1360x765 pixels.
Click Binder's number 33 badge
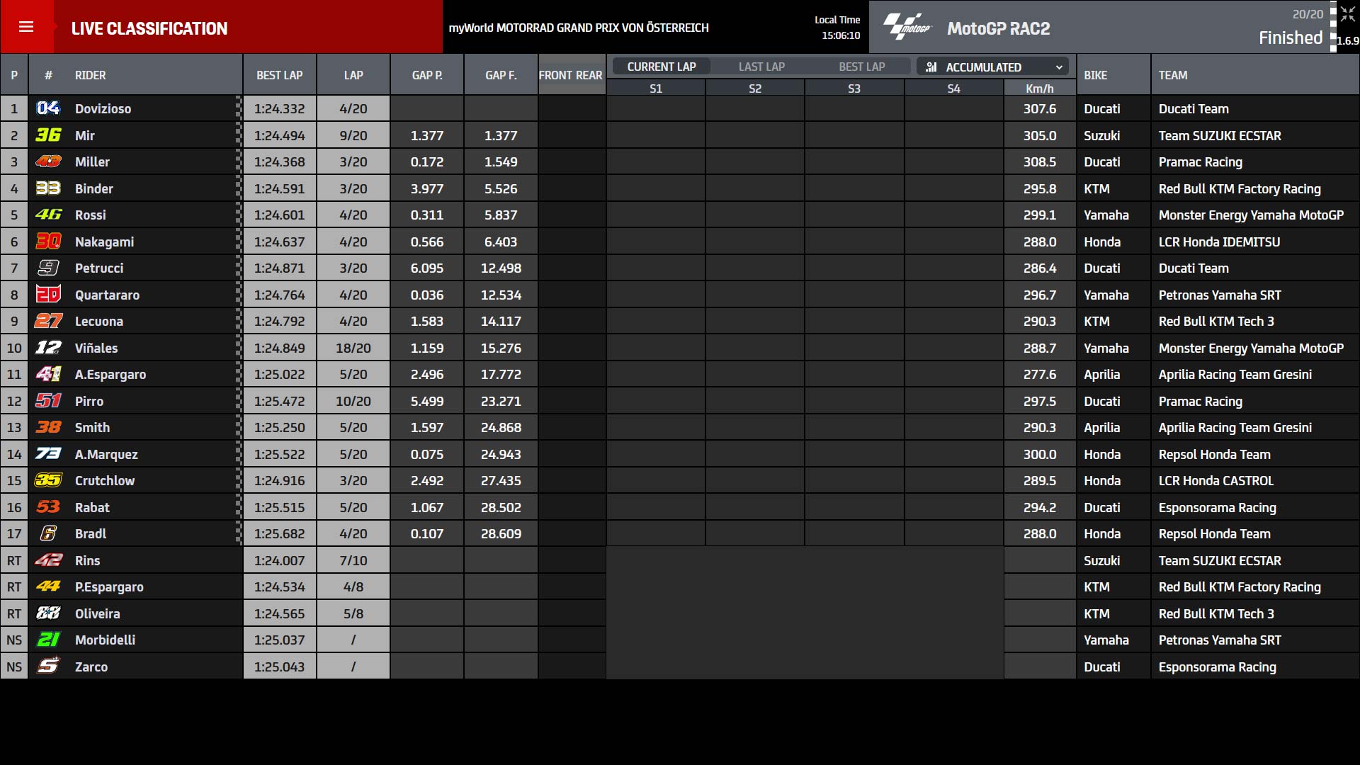48,188
